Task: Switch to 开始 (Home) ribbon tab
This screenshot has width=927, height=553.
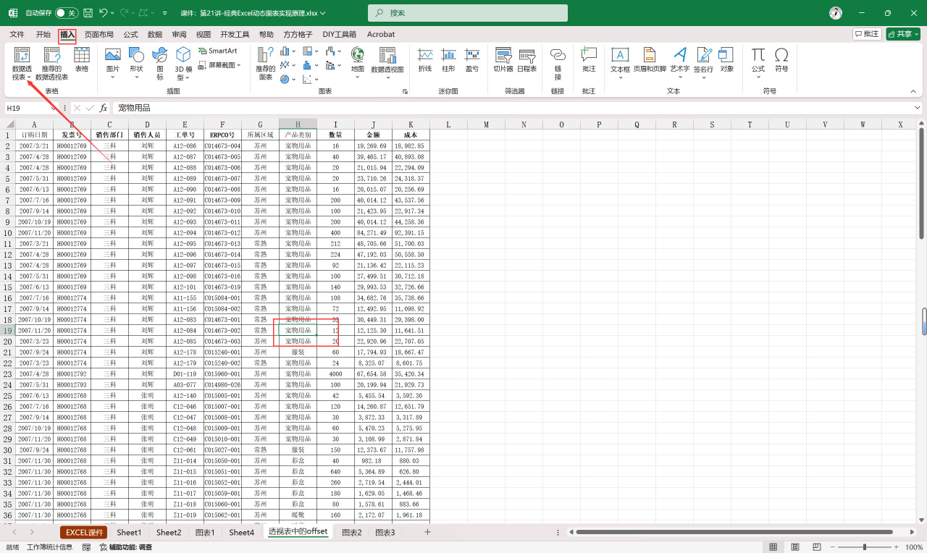Action: tap(43, 34)
